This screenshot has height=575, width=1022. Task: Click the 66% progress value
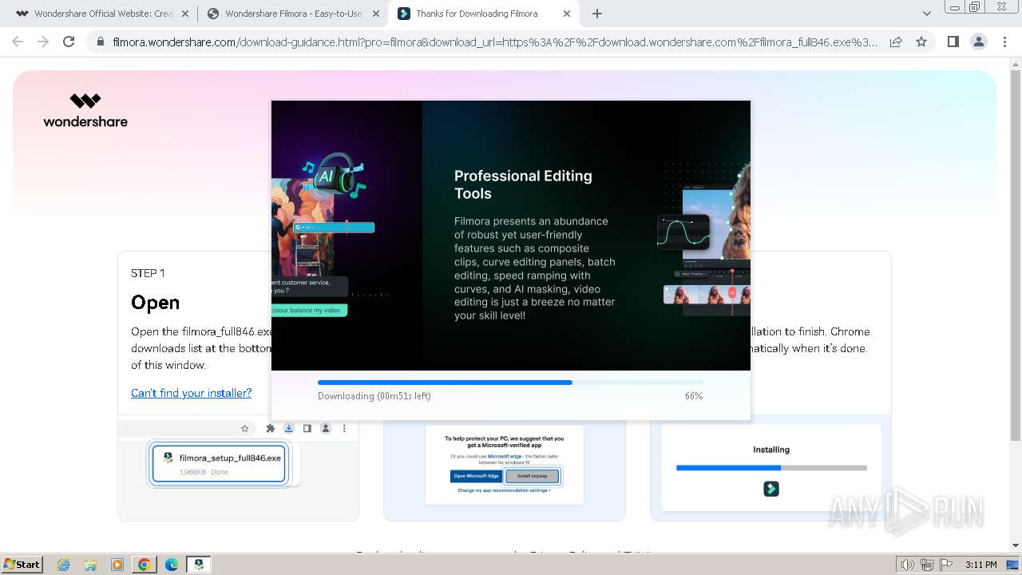pyautogui.click(x=694, y=396)
